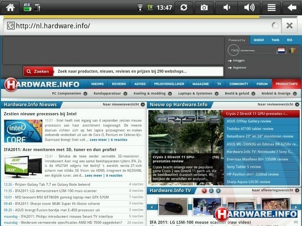Open the red PRODUCTINFO menu item

click(286, 84)
